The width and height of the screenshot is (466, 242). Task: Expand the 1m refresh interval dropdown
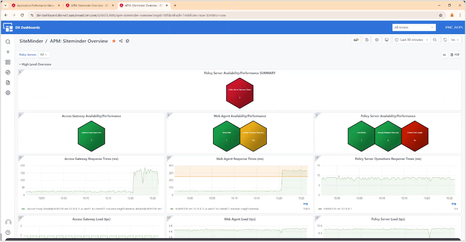pos(455,40)
